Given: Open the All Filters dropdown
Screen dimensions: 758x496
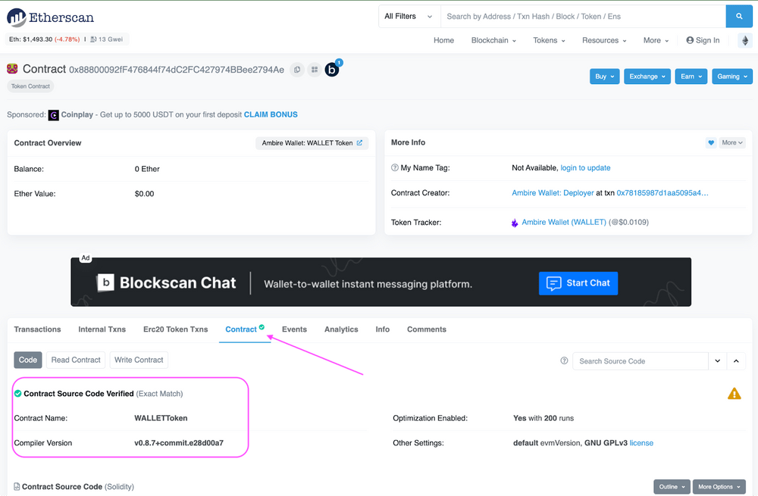Looking at the screenshot, I should click(409, 16).
